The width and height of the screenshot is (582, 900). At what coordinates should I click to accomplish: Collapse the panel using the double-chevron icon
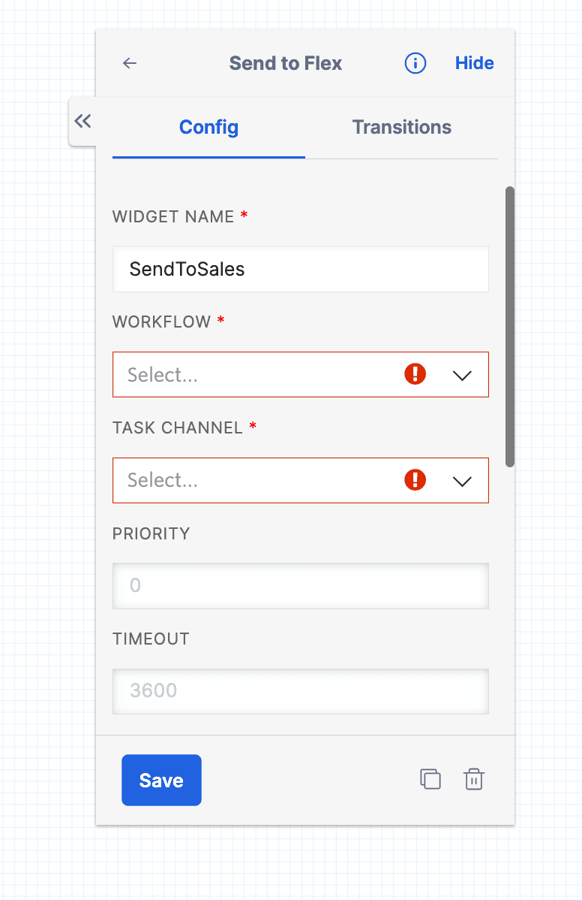tap(82, 121)
